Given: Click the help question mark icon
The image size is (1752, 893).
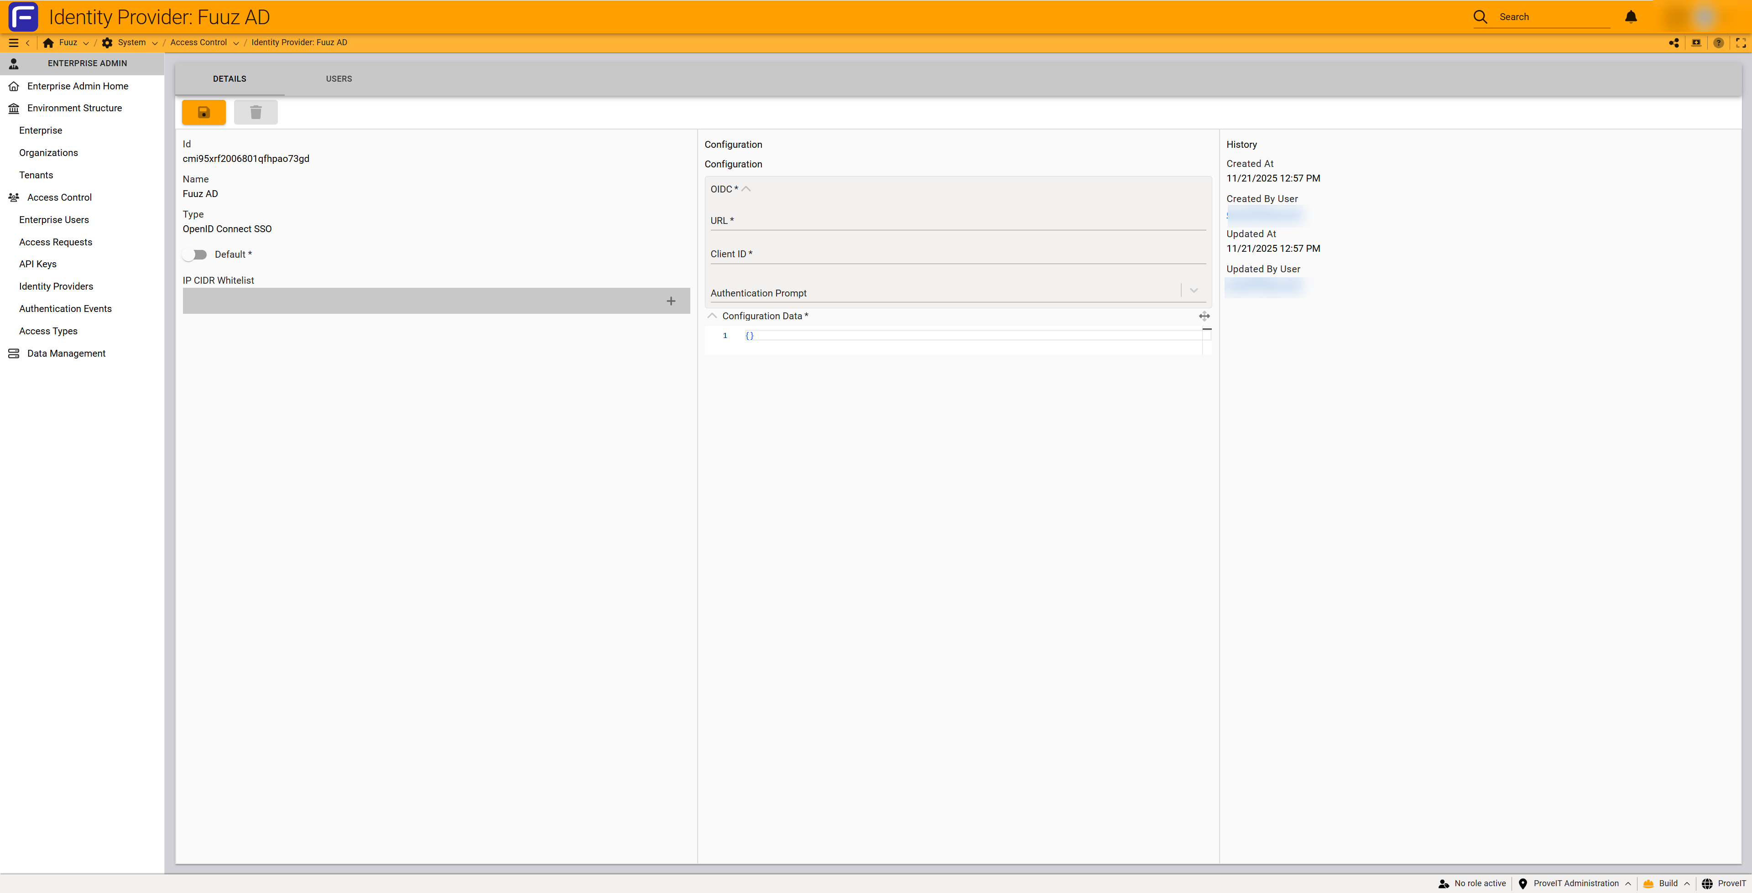Looking at the screenshot, I should click(x=1718, y=43).
